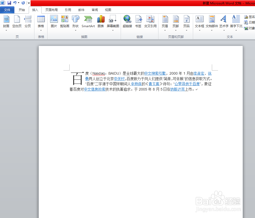This screenshot has height=218, width=255.
Task: Insert a hyperlink (超链接)
Action: pos(127,21)
